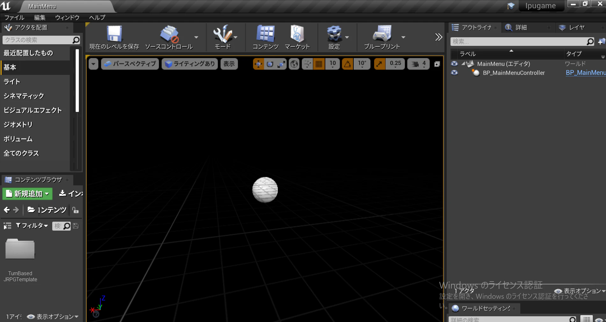
Task: Open the rotation snap 10° dropdown
Action: (x=362, y=64)
